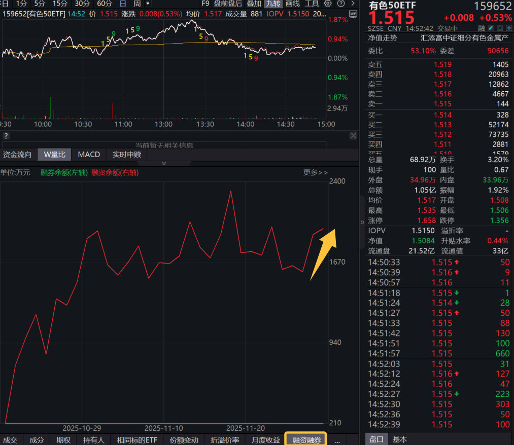This screenshot has width=514, height=445.
Task: Close the info bar with the X button
Action: point(353,135)
